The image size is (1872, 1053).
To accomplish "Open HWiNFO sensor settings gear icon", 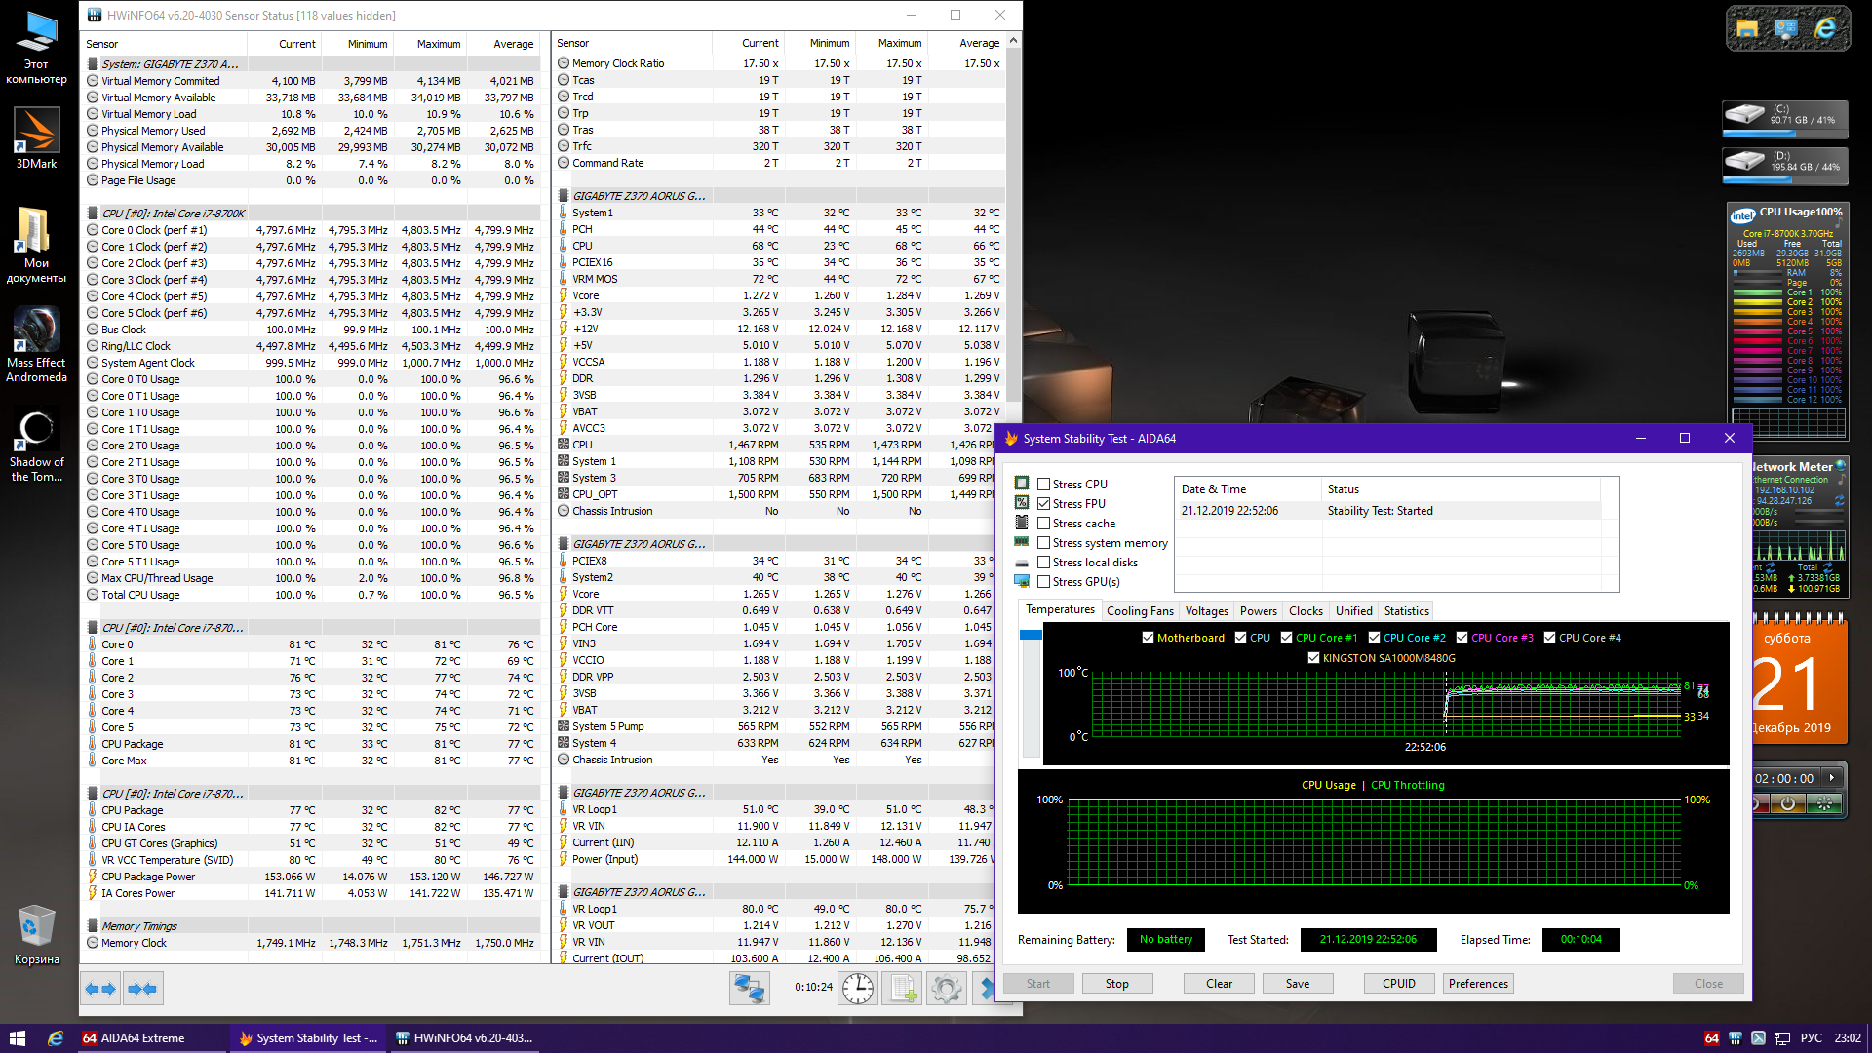I will (946, 989).
